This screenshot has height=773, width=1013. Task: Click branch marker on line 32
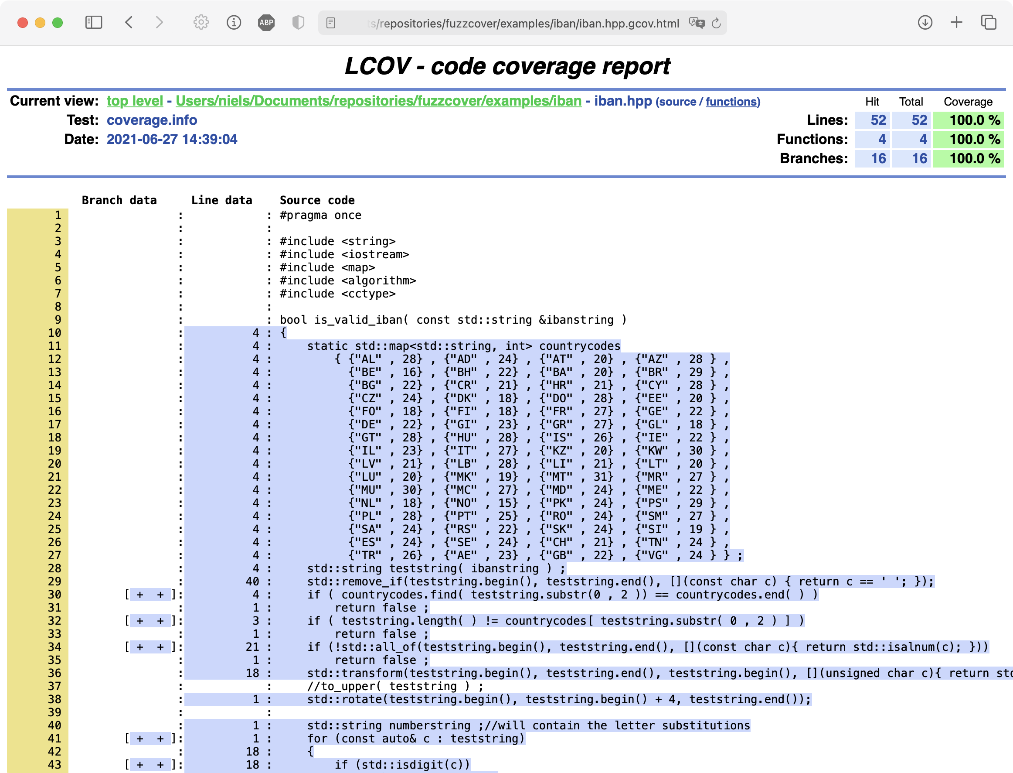[150, 621]
